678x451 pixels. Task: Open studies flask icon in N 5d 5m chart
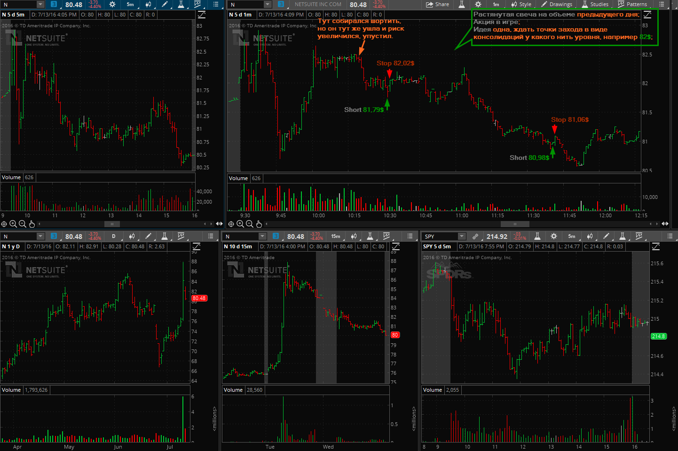click(181, 4)
